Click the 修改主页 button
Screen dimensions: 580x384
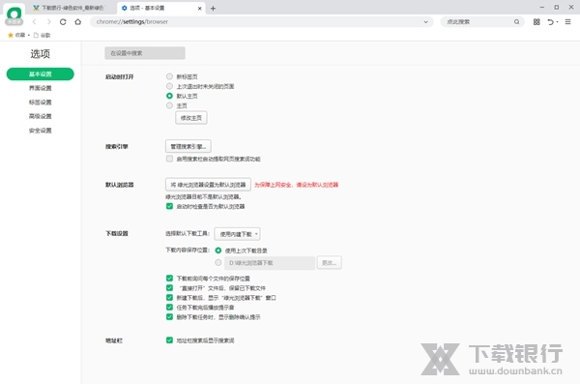[191, 118]
